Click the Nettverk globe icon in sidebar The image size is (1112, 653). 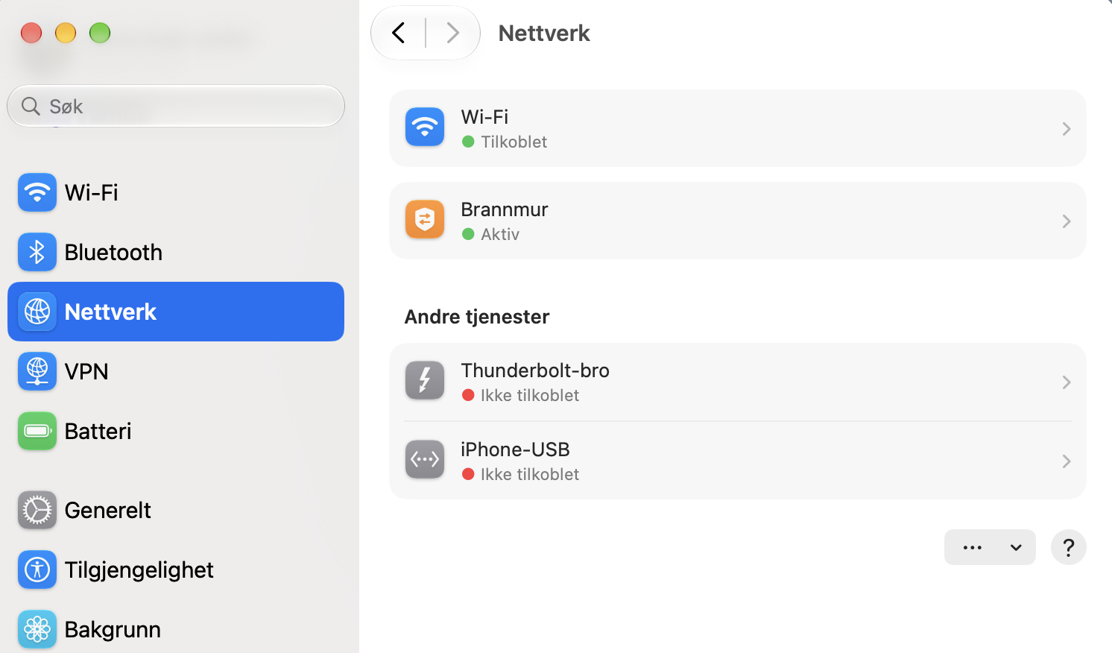tap(37, 312)
